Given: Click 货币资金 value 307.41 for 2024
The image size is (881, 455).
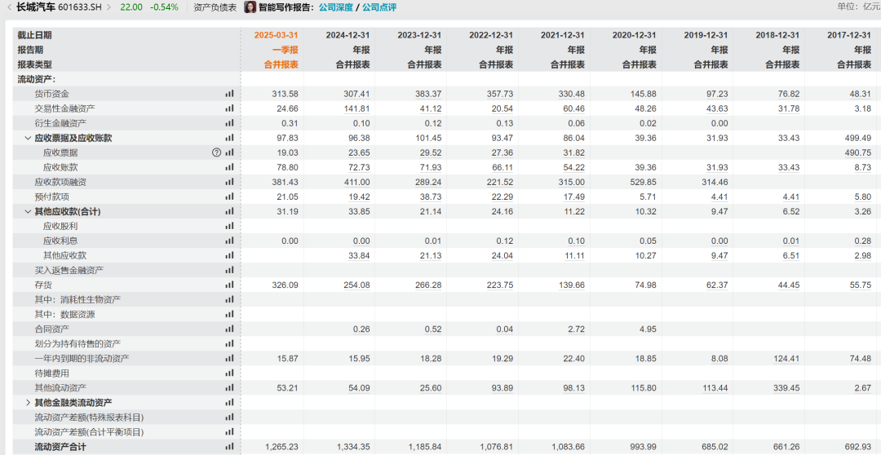Looking at the screenshot, I should [356, 94].
